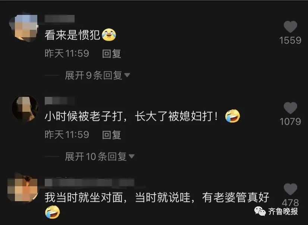308x225 pixels.
Task: Reply to the 小时候被老子打 comment
Action: coord(111,135)
